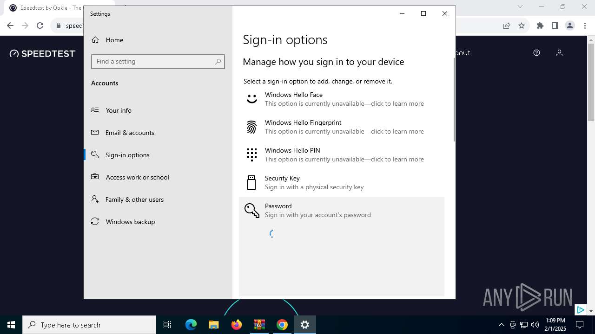Open Access work or school settings

point(158,177)
